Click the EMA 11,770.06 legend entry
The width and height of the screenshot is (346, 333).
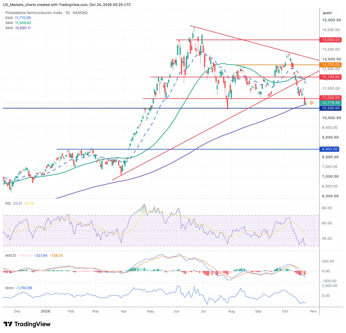click(x=18, y=18)
